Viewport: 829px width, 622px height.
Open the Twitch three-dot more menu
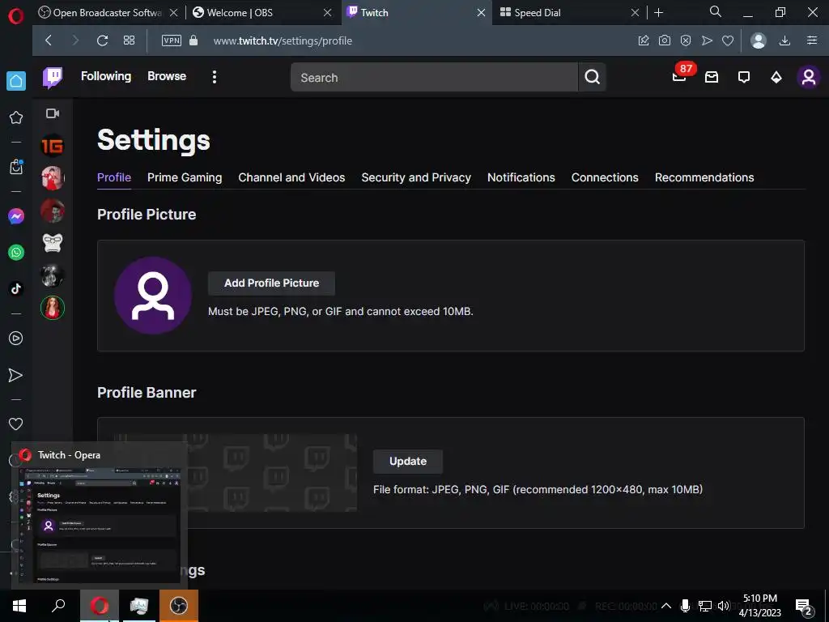pyautogui.click(x=214, y=77)
